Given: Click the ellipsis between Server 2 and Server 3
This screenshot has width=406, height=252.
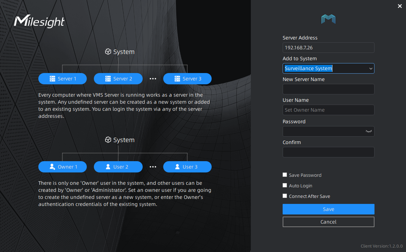Looking at the screenshot, I should (x=153, y=79).
